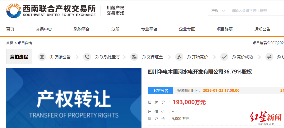This screenshot has height=128, width=284.
Task: Open the 交易中心 menu item
Action: click(44, 29)
